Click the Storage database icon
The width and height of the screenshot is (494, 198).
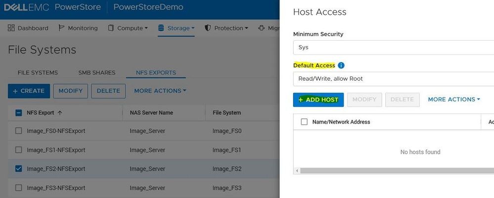point(161,28)
